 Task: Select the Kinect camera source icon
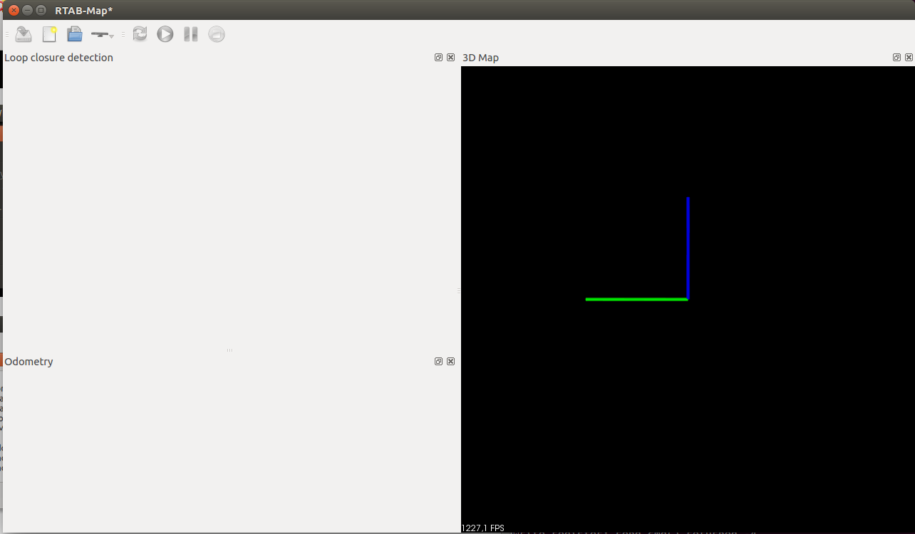pos(100,33)
